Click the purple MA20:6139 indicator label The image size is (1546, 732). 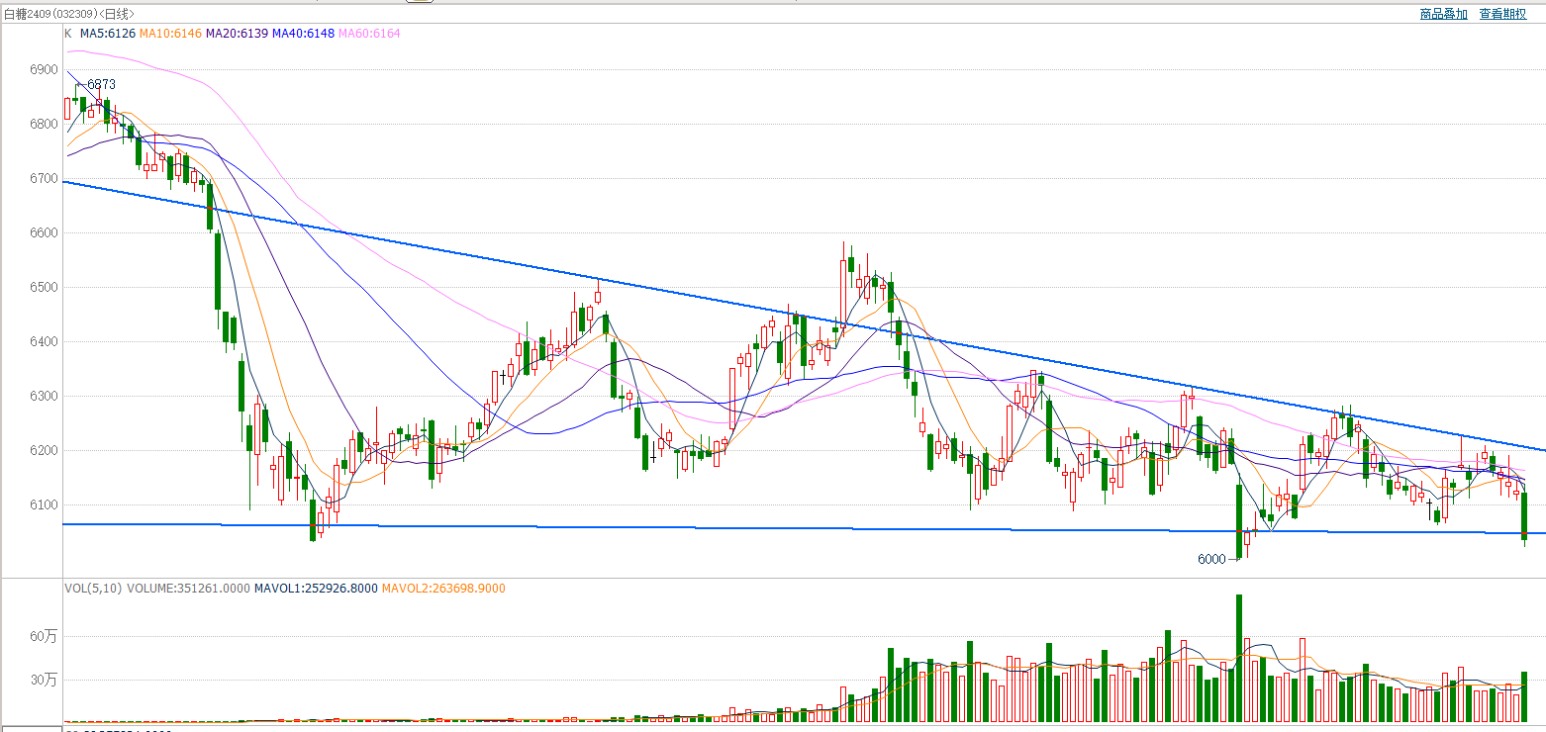pos(238,34)
